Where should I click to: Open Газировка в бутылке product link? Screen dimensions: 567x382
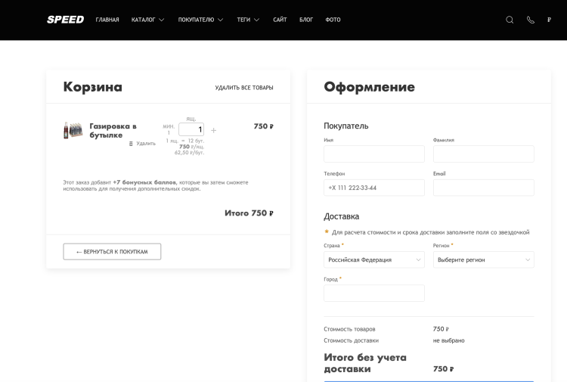point(113,131)
